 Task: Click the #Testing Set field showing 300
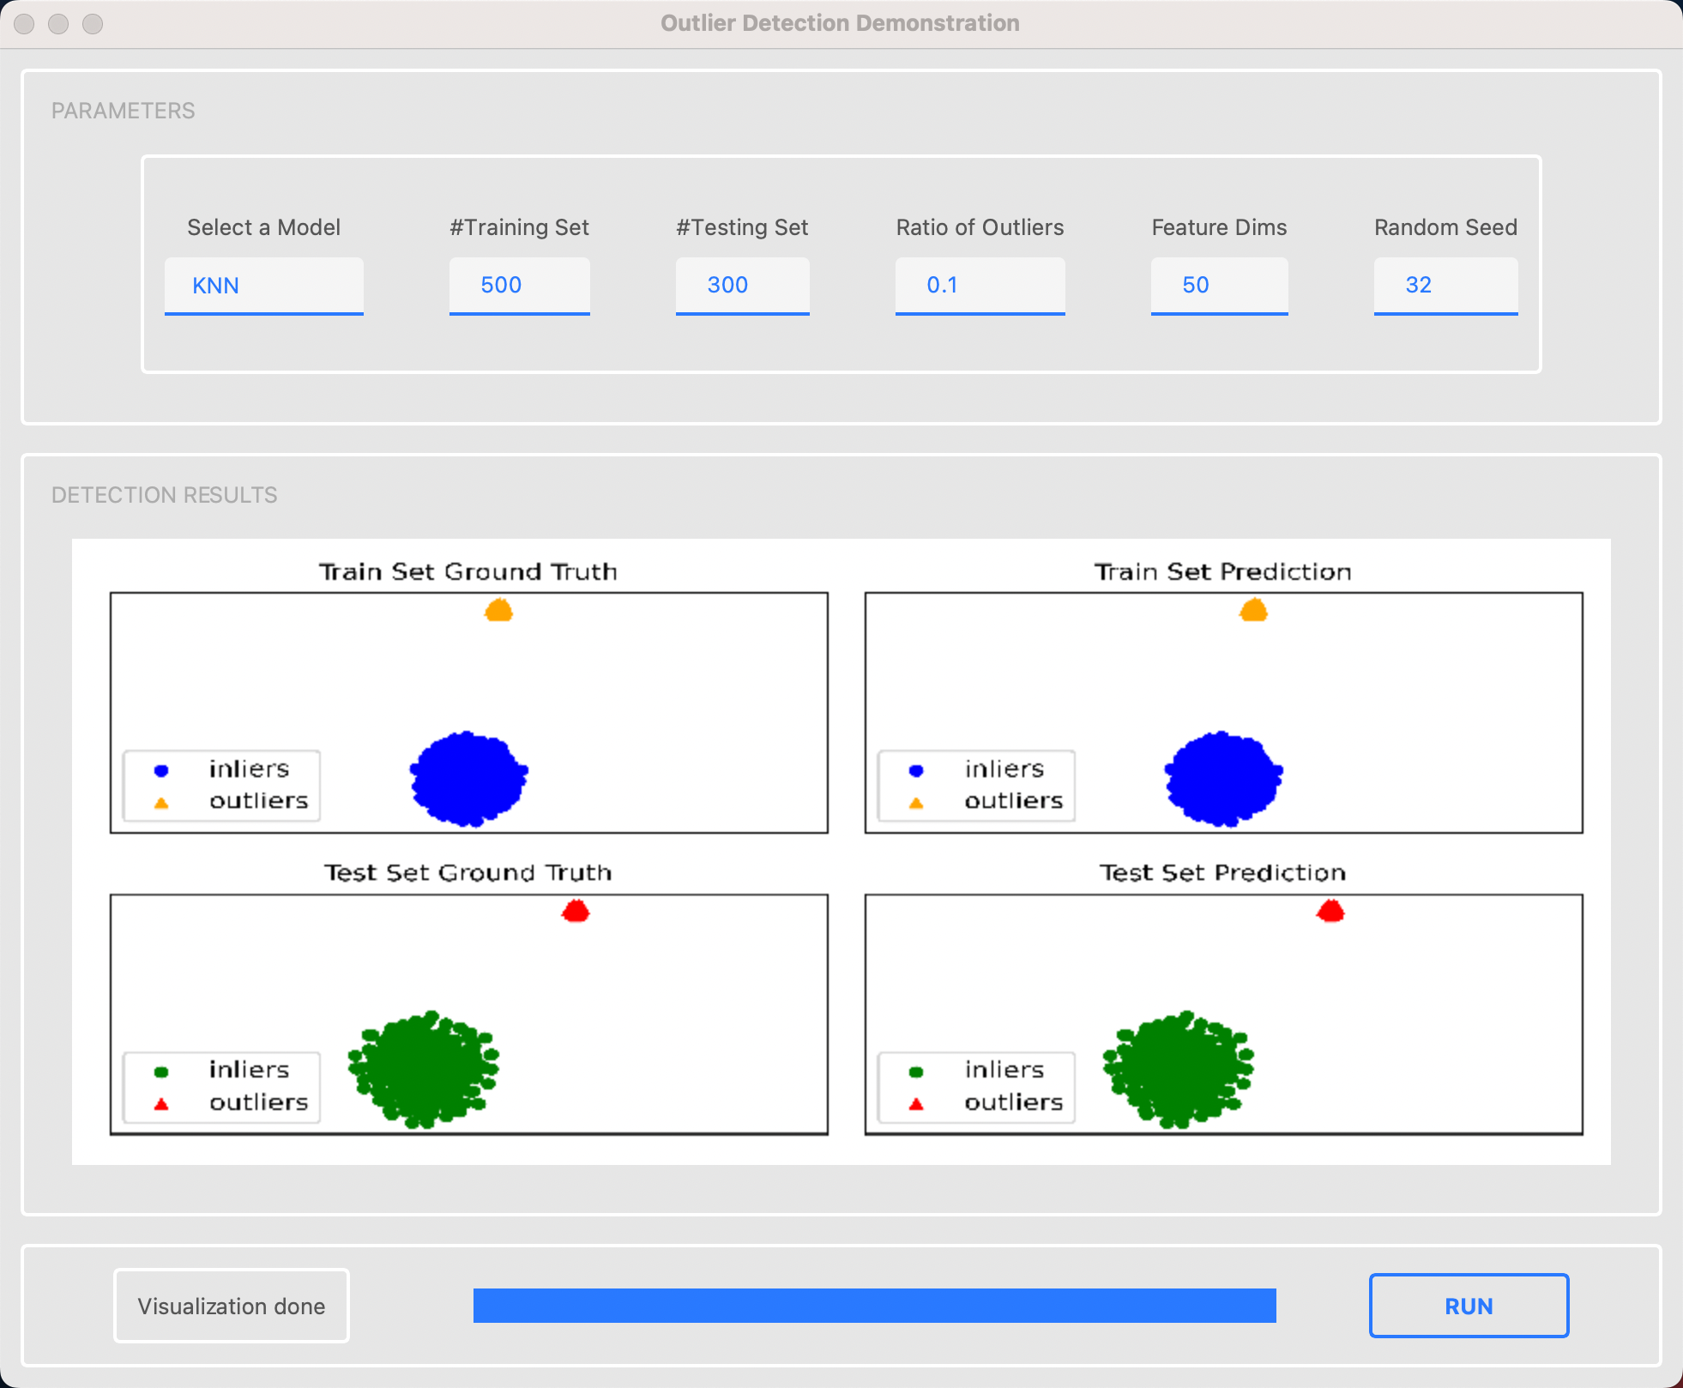[x=742, y=286]
